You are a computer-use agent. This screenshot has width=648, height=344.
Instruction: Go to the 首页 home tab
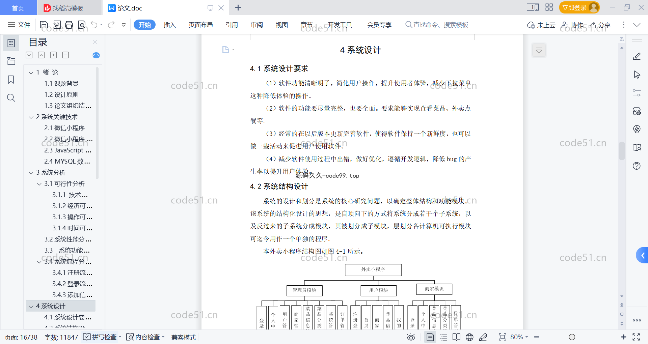coord(18,8)
